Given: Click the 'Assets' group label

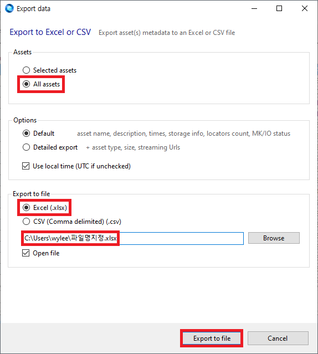Looking at the screenshot, I should click(x=22, y=52).
